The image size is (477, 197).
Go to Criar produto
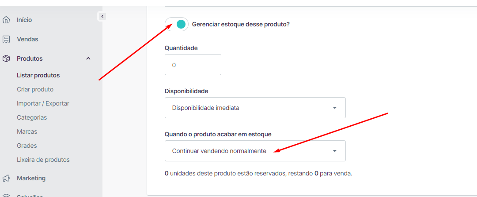point(35,89)
